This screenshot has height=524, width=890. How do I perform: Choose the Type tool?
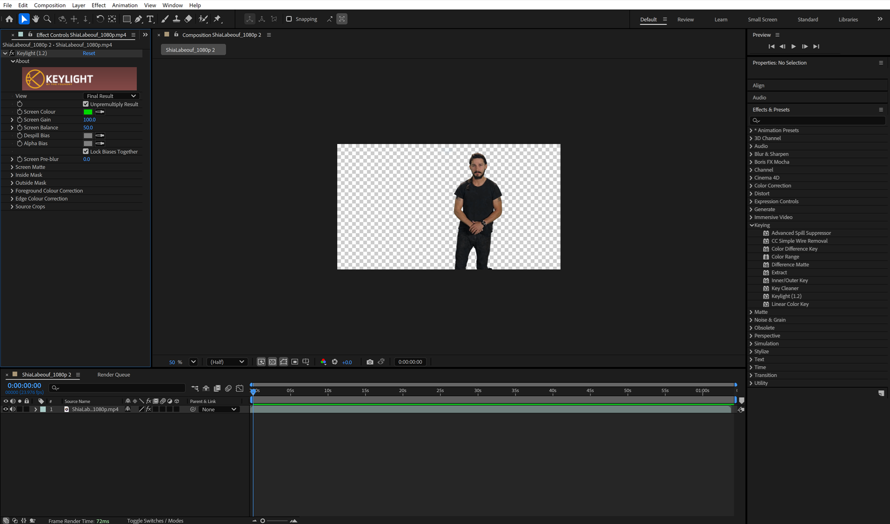click(x=150, y=19)
